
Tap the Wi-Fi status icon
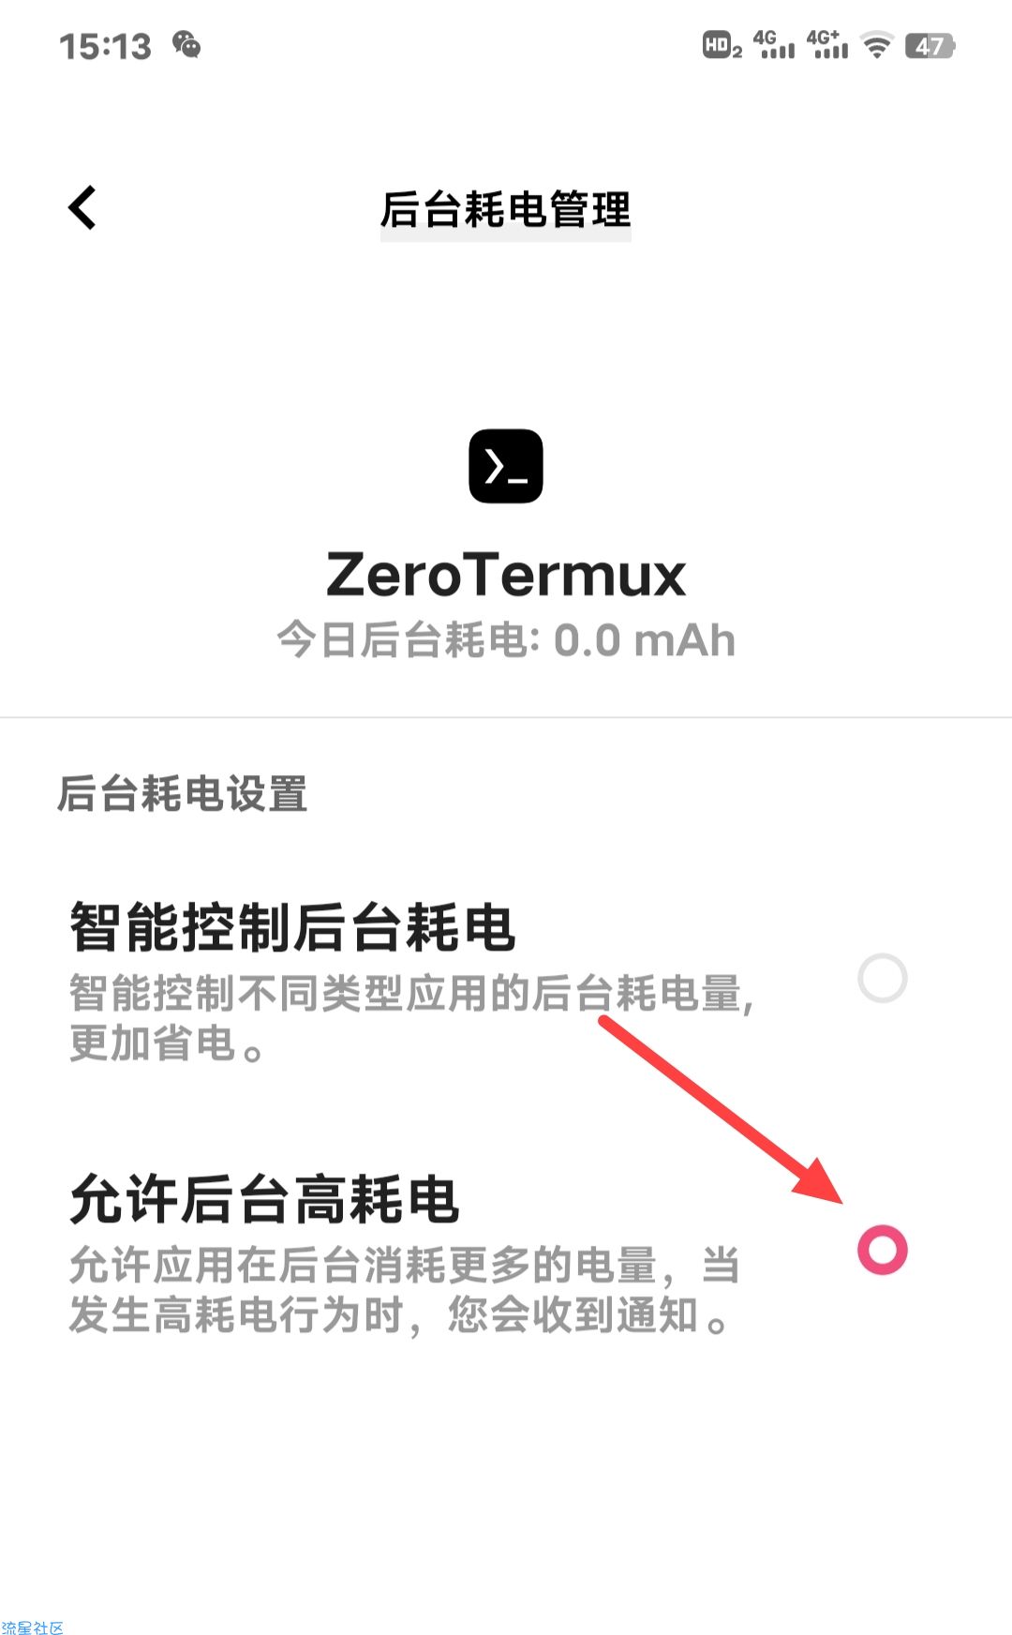877,44
